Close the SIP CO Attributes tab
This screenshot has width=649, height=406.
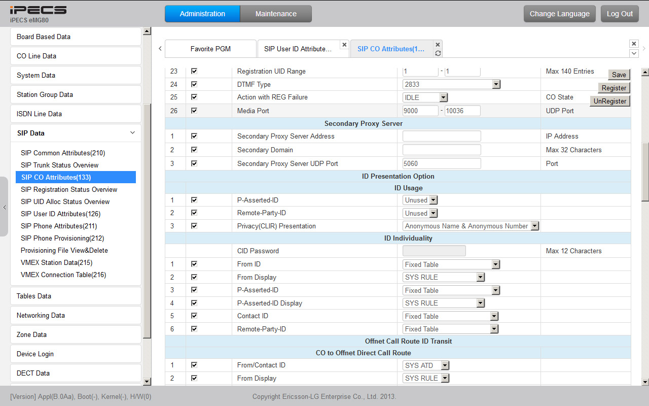point(438,45)
